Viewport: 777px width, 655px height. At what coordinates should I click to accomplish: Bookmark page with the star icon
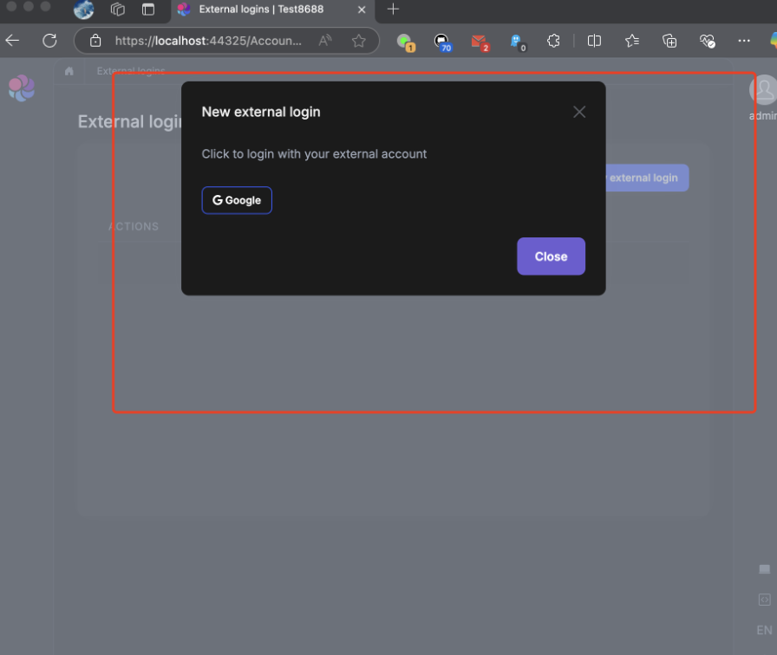coord(358,41)
